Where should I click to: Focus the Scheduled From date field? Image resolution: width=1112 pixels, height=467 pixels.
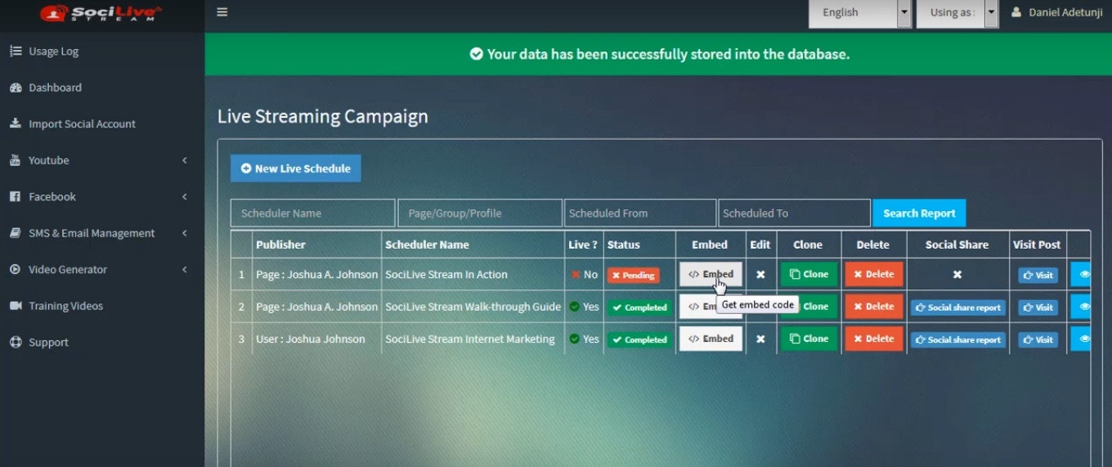click(x=640, y=213)
